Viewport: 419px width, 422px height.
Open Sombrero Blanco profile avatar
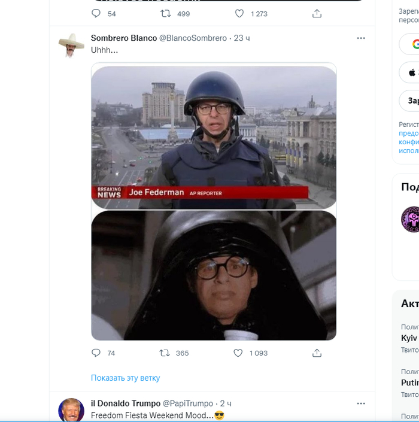click(71, 45)
